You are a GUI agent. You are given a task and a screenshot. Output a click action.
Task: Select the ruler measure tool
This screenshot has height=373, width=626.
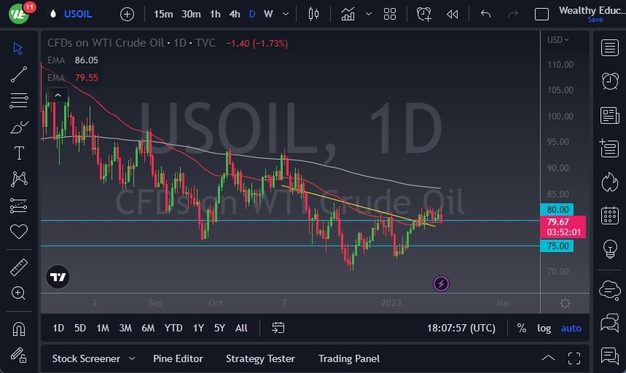19,267
